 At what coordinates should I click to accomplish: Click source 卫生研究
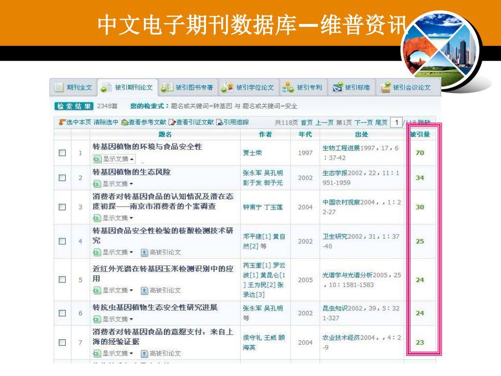(x=335, y=236)
